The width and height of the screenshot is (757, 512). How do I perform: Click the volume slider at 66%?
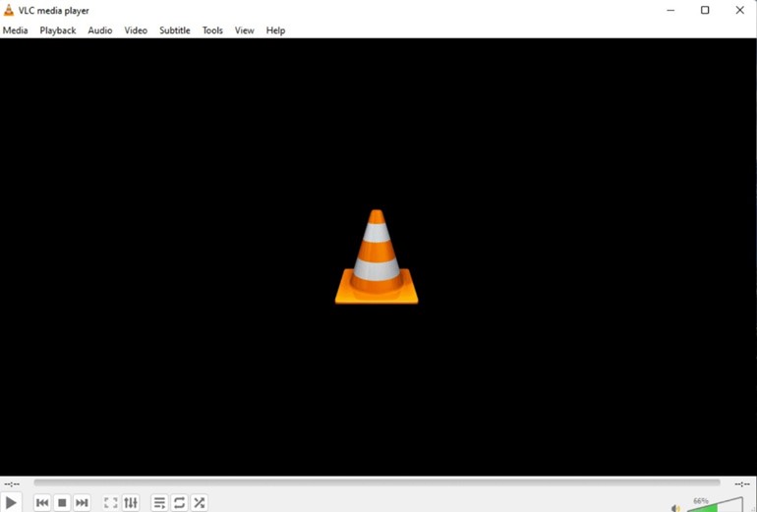click(715, 505)
